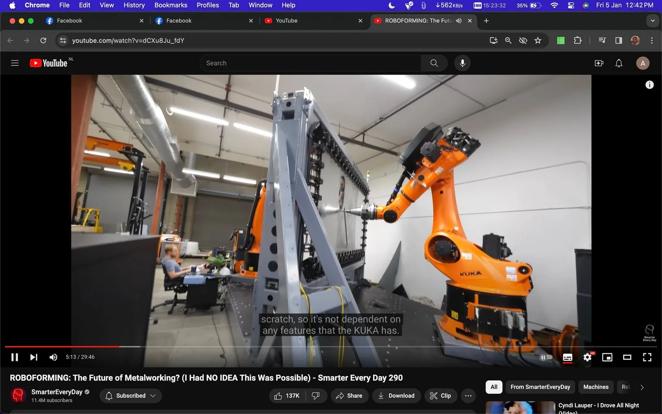Screen dimensions: 662x414
Task: Open the Create video icon in the header
Action: click(x=599, y=63)
